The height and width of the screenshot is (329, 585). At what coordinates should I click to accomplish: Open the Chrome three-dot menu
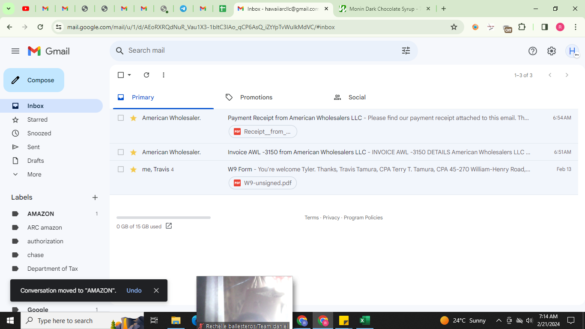pos(576,27)
